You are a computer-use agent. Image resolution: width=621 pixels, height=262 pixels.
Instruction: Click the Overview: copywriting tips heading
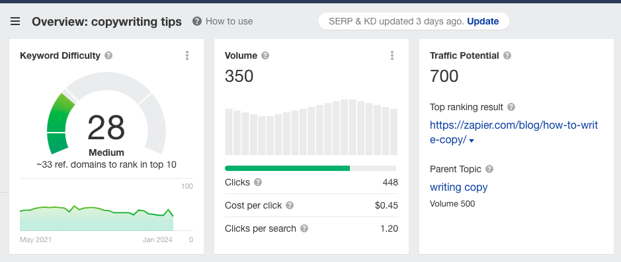coord(107,22)
